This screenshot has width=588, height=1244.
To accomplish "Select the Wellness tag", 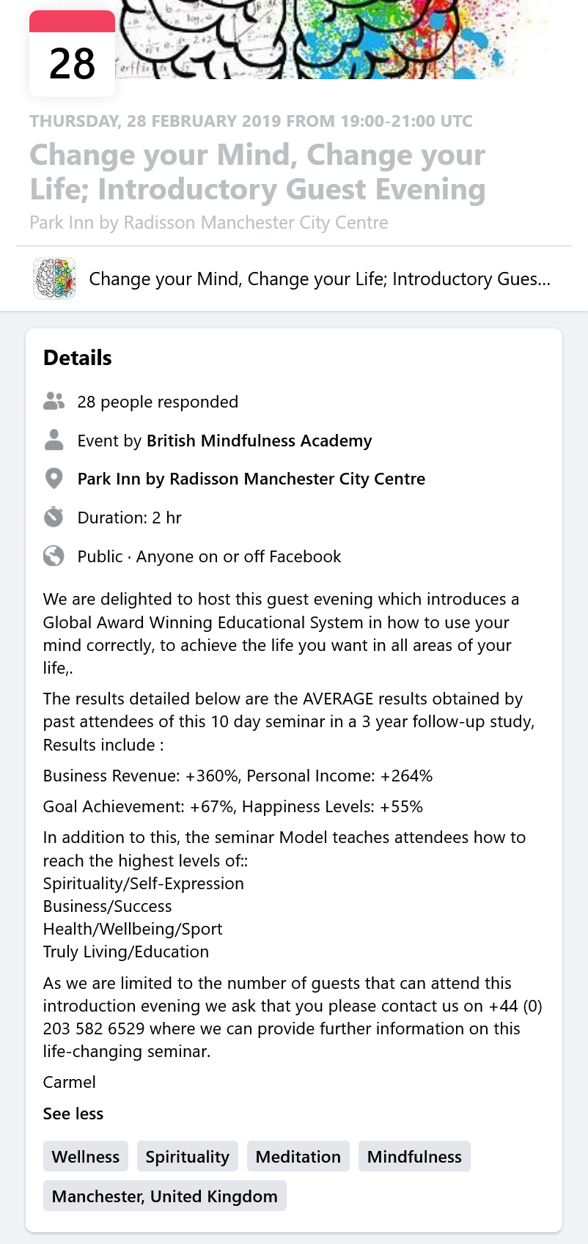I will (x=86, y=1157).
